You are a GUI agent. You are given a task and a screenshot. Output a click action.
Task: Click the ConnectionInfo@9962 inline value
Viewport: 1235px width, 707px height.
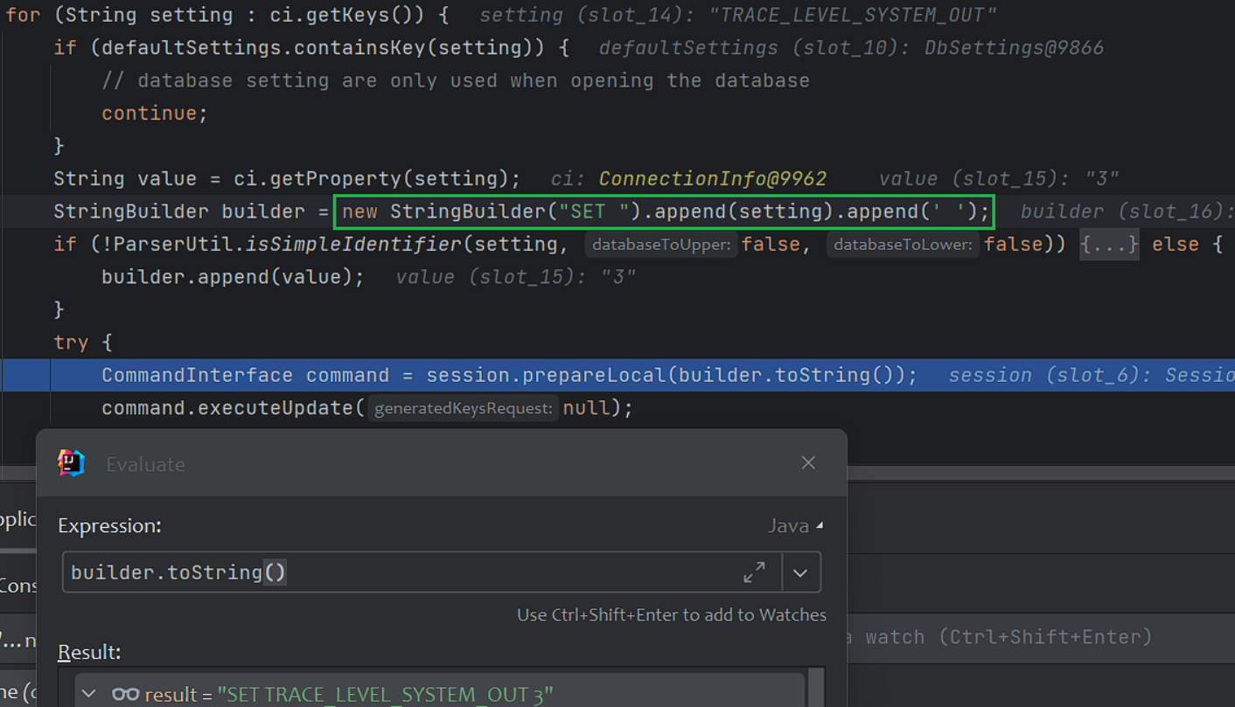click(713, 179)
